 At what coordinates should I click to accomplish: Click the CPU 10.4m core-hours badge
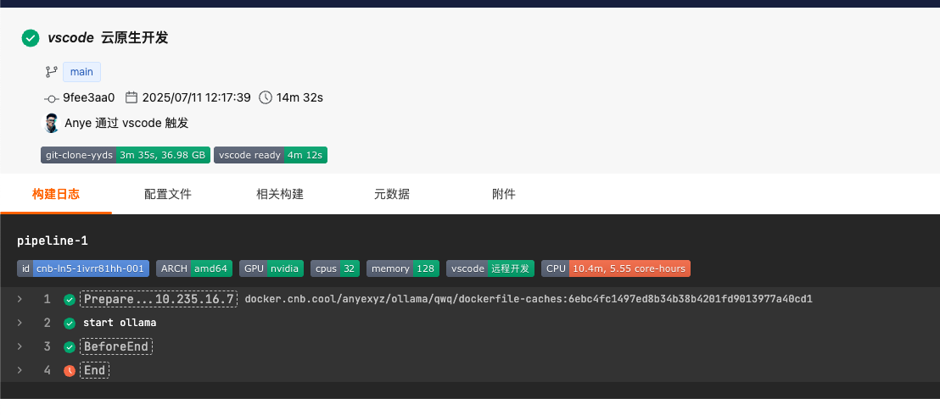tap(616, 268)
